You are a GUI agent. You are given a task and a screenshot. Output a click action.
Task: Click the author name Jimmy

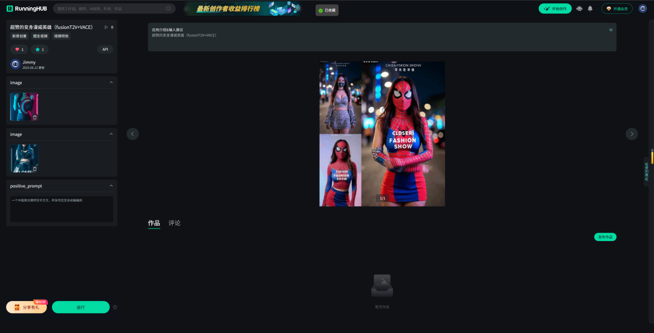coord(29,62)
